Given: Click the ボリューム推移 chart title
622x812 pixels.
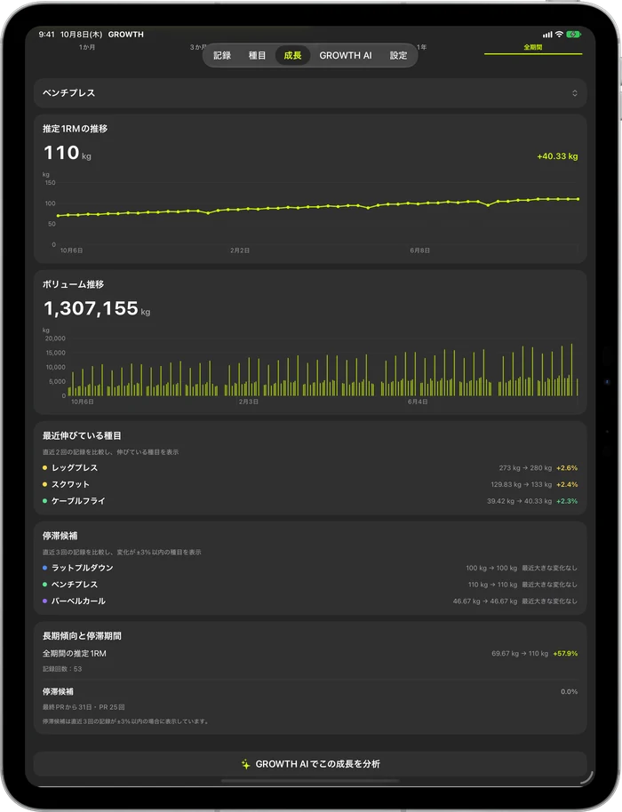Looking at the screenshot, I should (73, 284).
